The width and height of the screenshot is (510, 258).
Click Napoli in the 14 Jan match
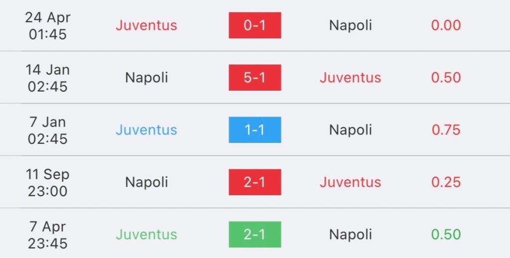coord(146,78)
